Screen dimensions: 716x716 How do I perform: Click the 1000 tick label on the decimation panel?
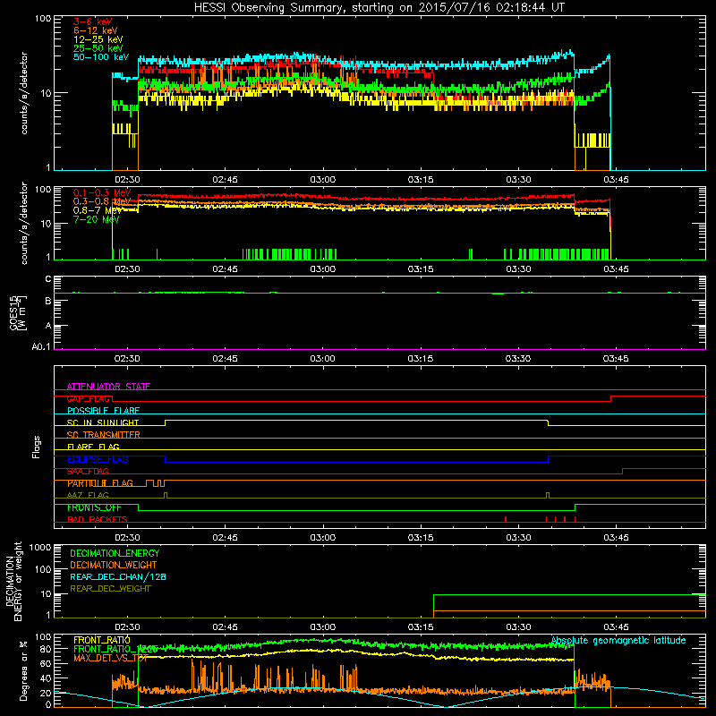pos(40,547)
